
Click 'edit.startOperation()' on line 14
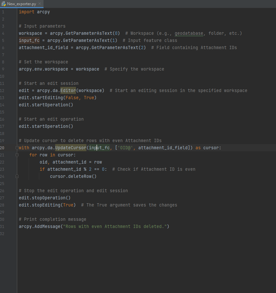point(46,105)
